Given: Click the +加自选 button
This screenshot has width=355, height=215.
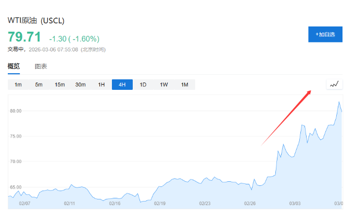Looking at the screenshot, I should (325, 34).
